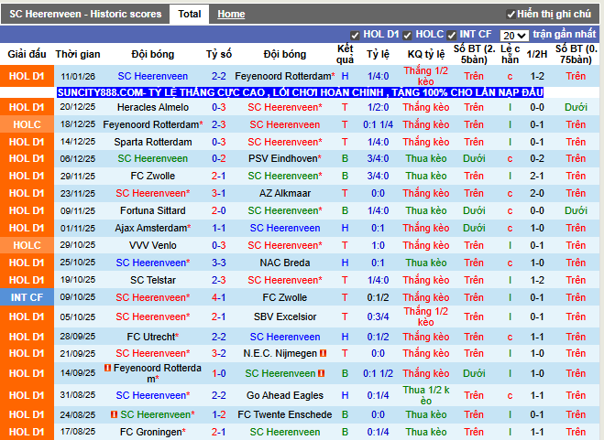Click odds 0:3/4 in SBV Excelsior row
Screen dimensions: 604x440
pos(378,317)
